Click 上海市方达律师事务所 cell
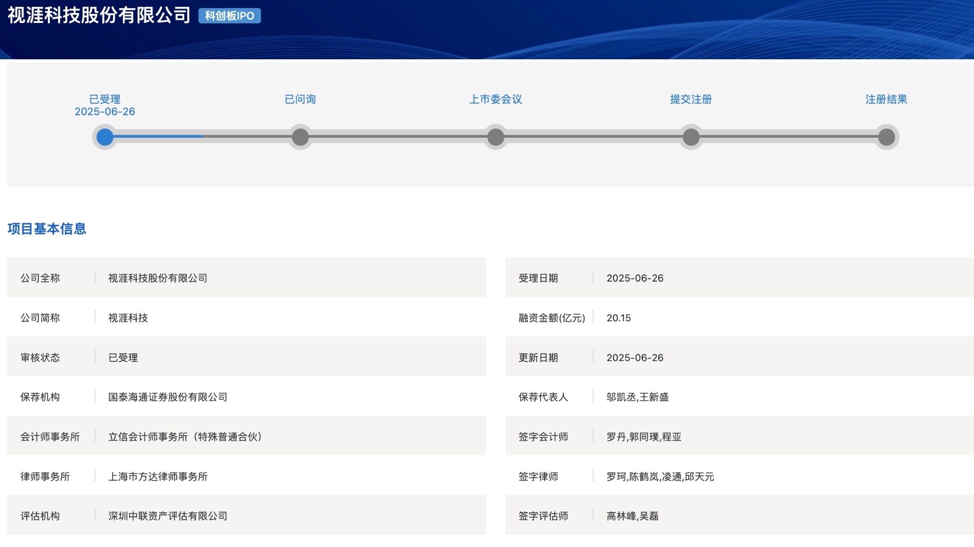The image size is (974, 547). pos(158,476)
